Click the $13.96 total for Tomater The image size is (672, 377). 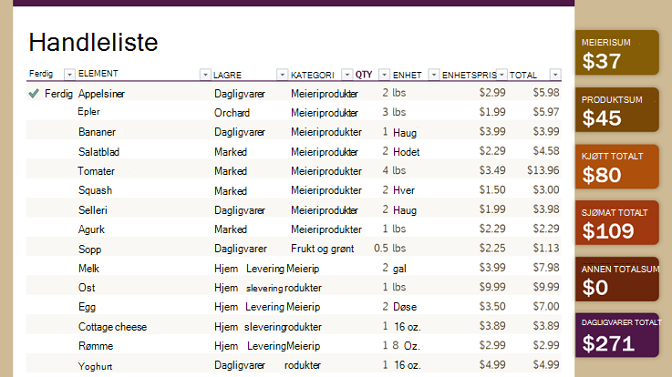pos(543,170)
